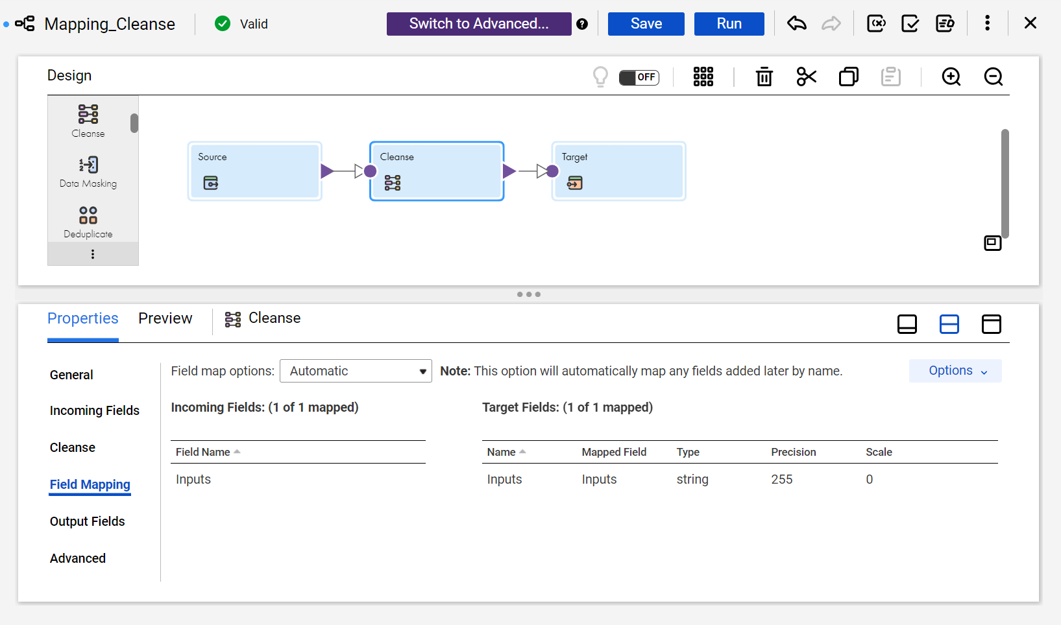Click the Mapped Field column header
The image size is (1061, 625).
614,452
